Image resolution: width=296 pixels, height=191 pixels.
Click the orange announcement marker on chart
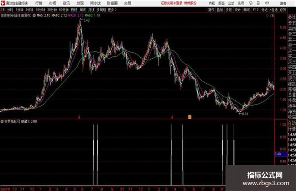(190, 117)
